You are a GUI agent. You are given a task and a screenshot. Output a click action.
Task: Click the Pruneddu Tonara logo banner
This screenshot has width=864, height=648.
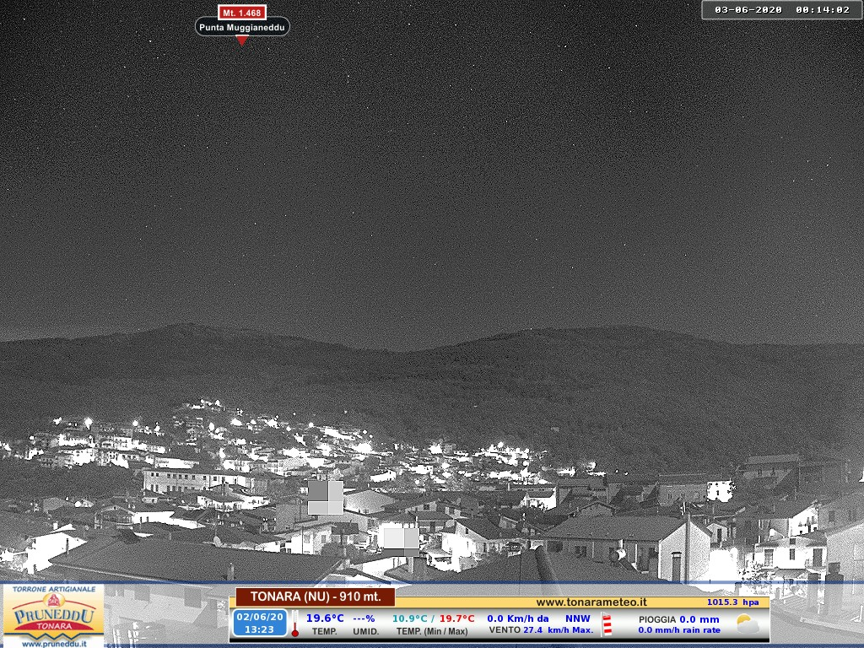pyautogui.click(x=53, y=616)
